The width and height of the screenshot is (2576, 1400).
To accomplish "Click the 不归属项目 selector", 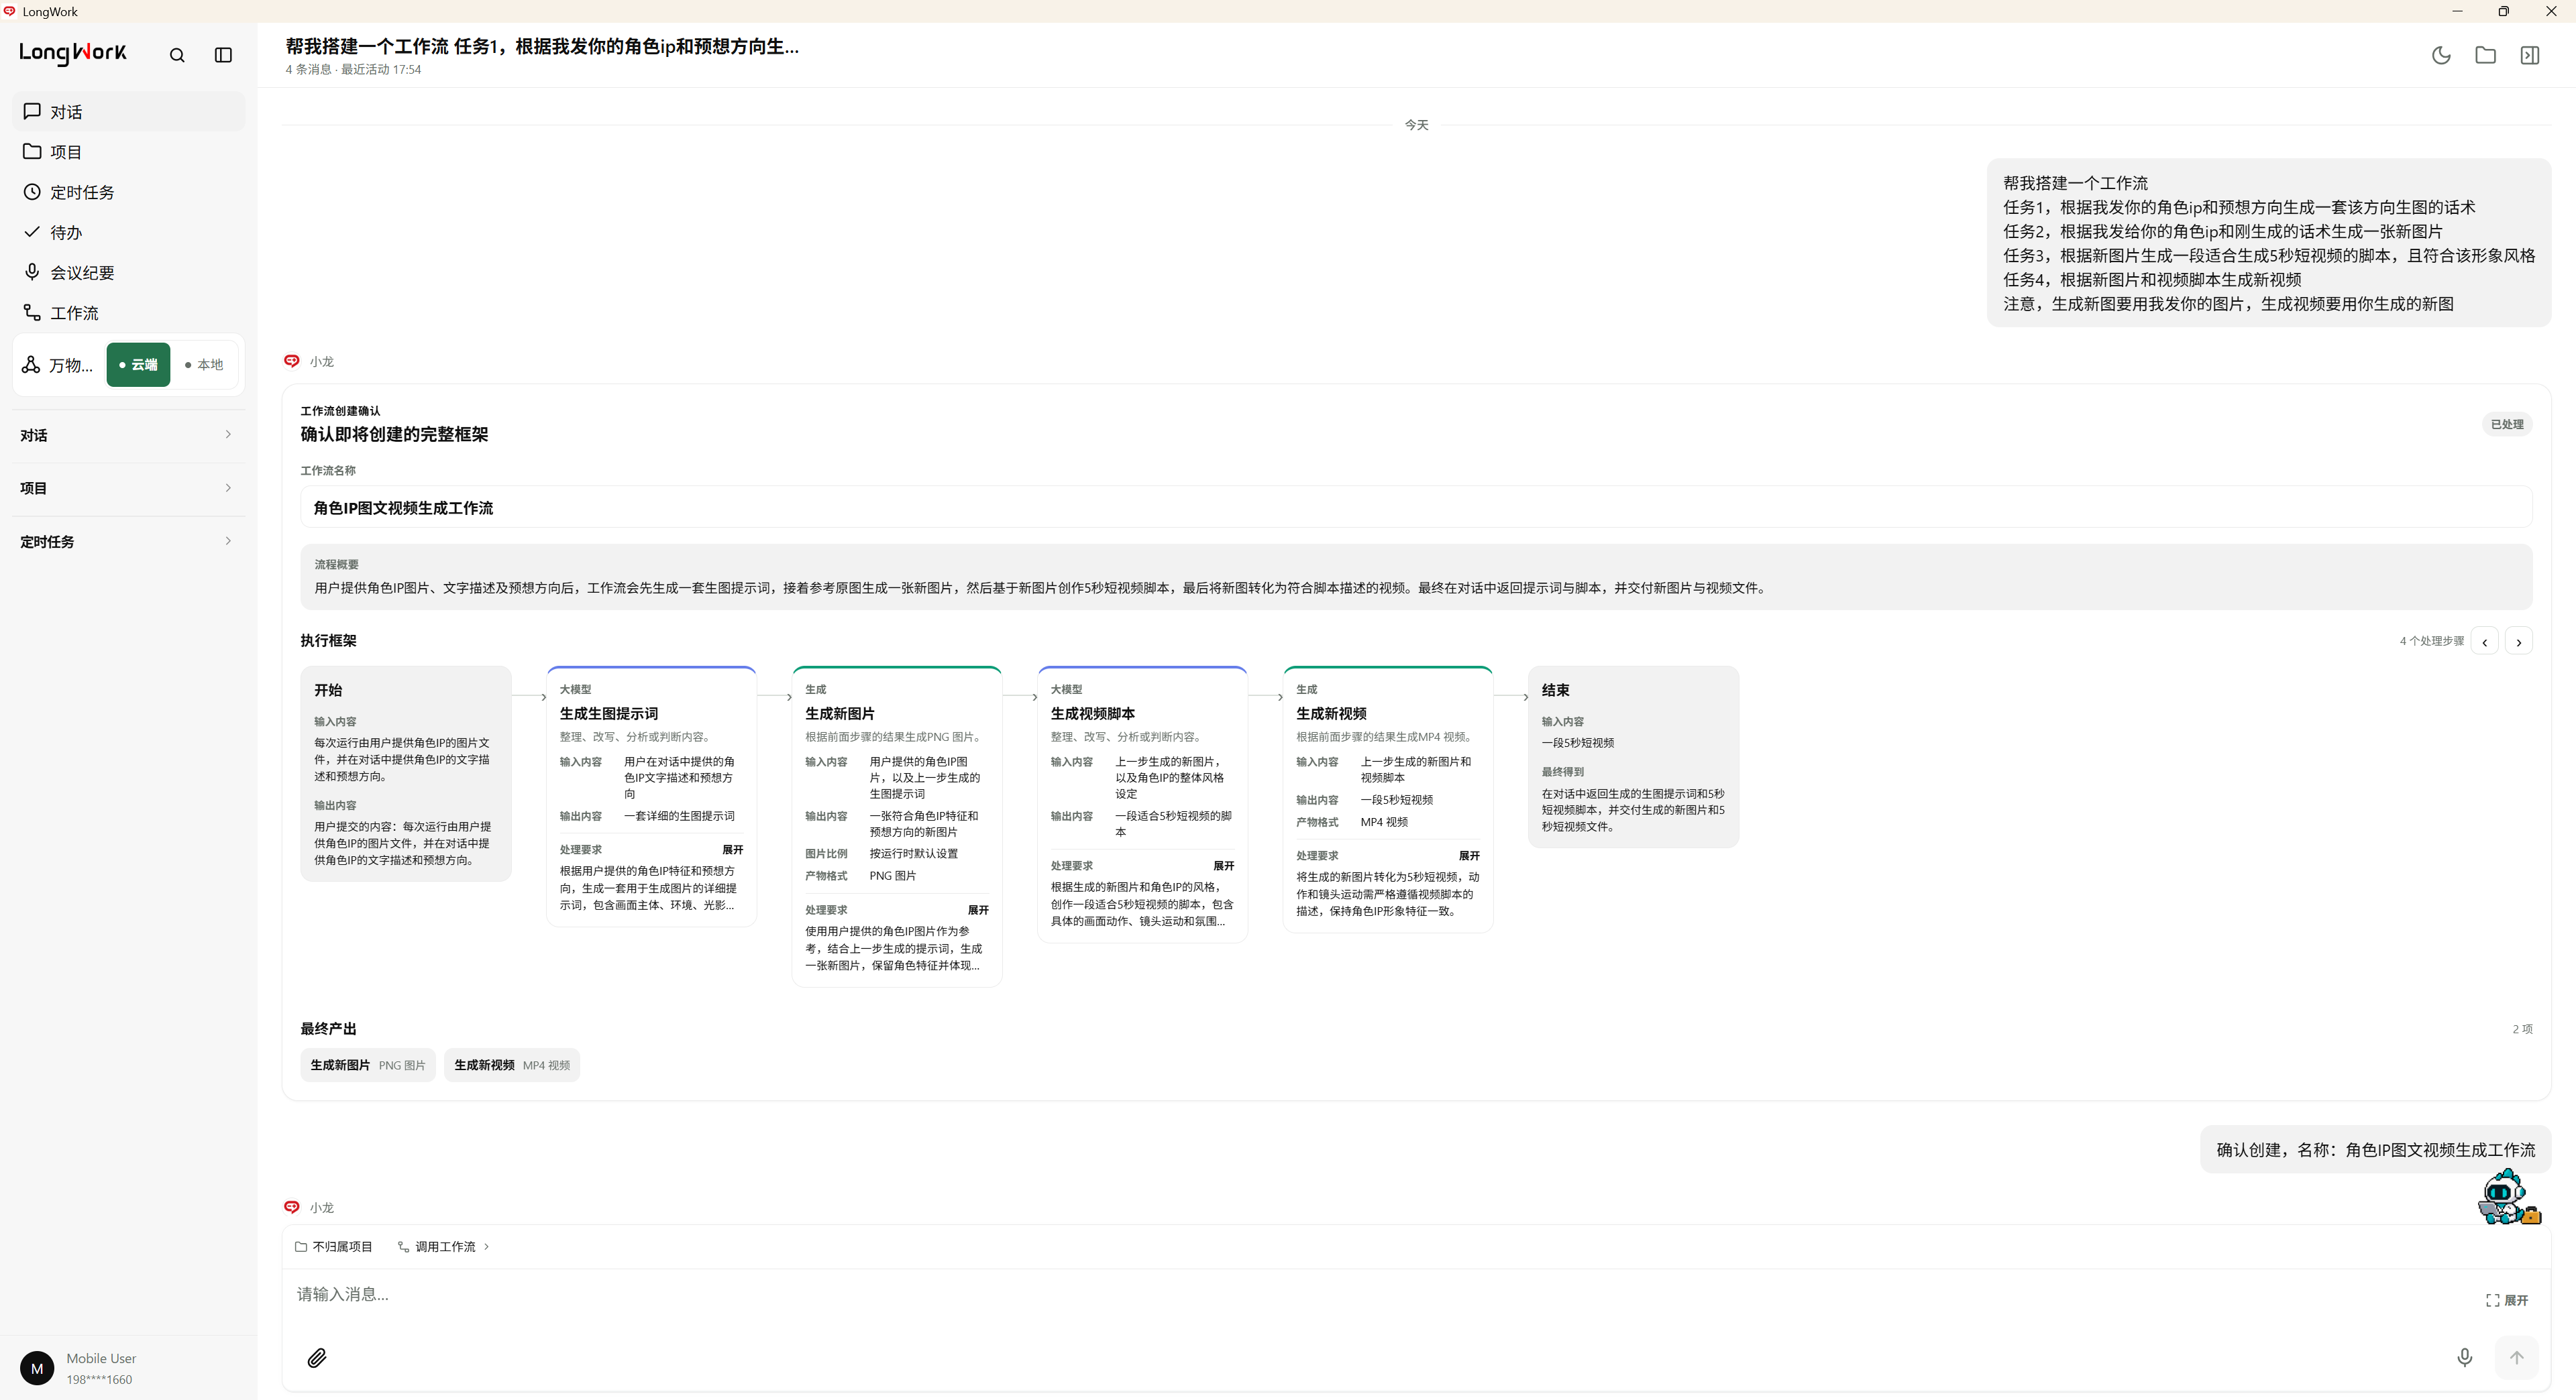I will coord(333,1246).
